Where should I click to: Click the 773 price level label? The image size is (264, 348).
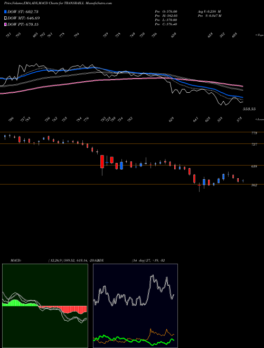[x=254, y=133]
